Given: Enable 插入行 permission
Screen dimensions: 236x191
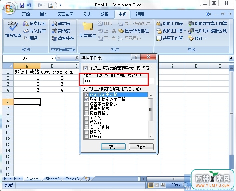Looking at the screenshot, I should click(86, 123).
